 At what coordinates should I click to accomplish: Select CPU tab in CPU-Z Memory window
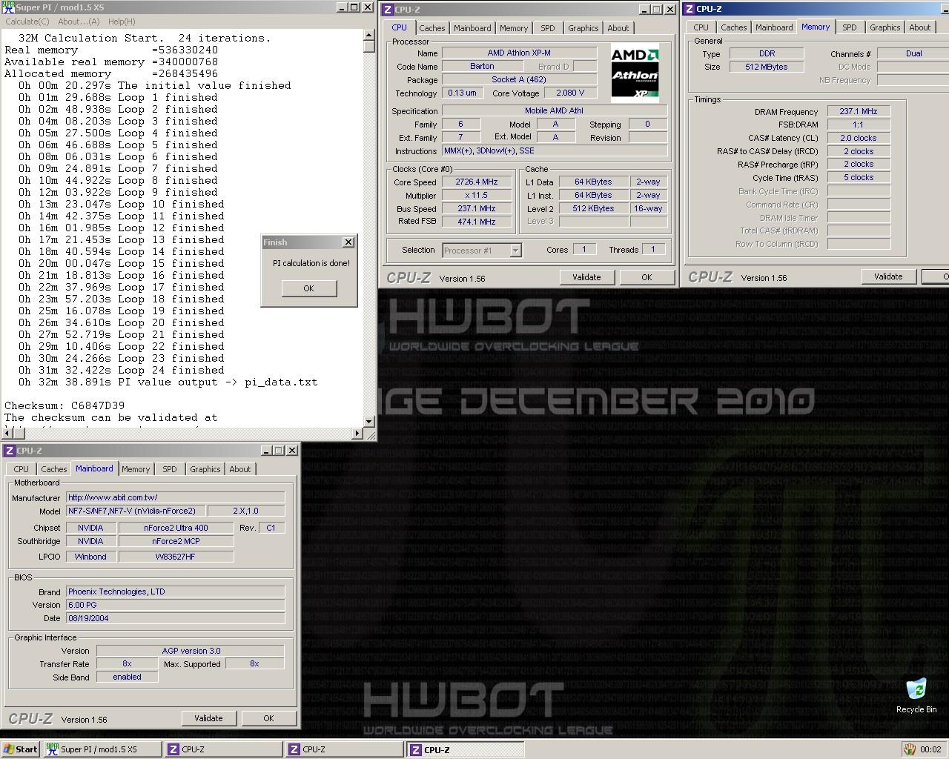701,27
